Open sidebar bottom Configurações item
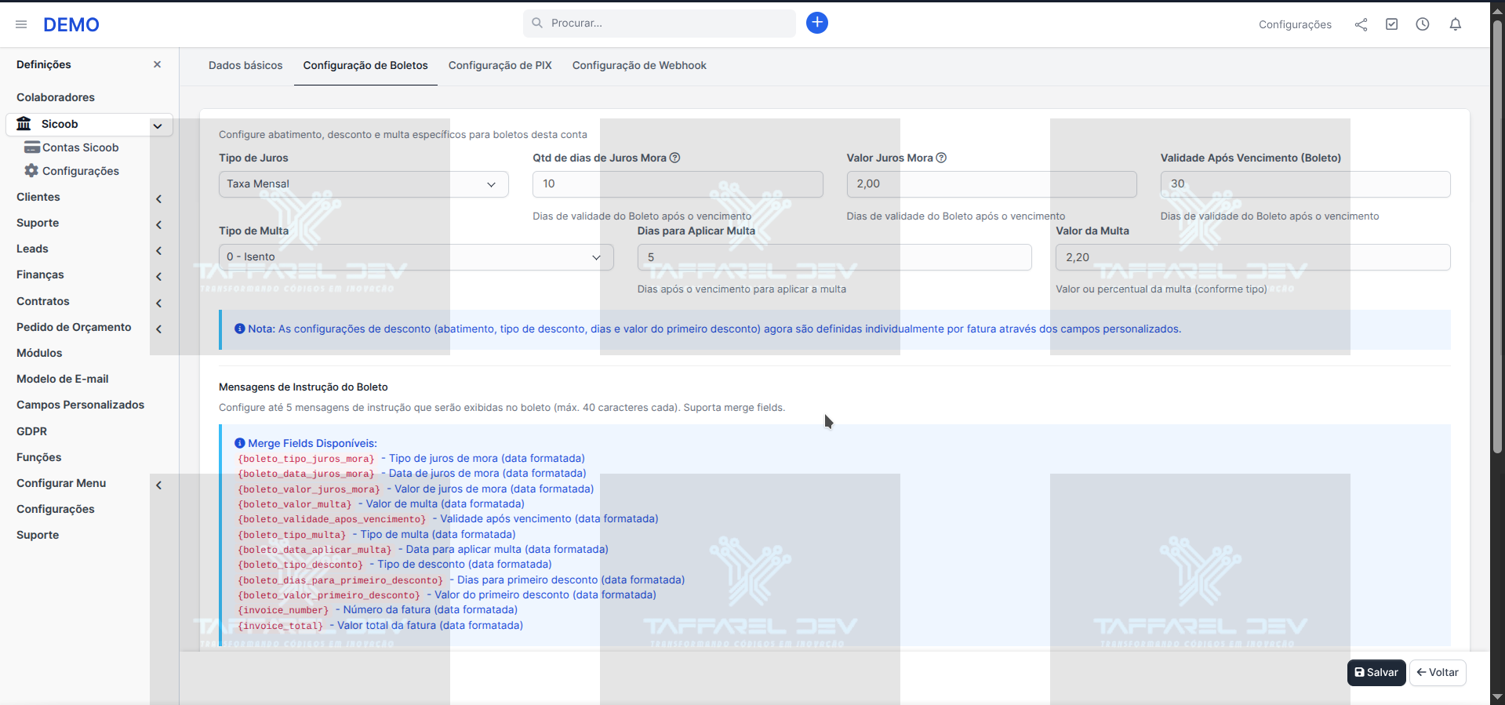This screenshot has width=1505, height=705. click(56, 509)
